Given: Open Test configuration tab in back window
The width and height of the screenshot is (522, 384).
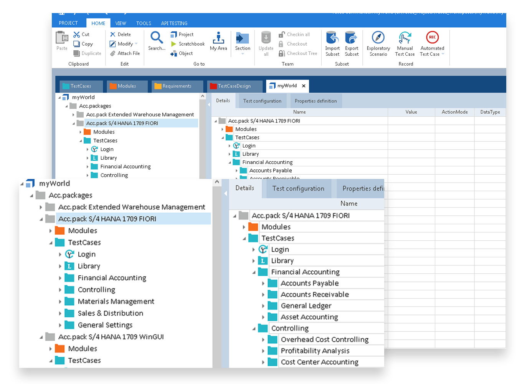Looking at the screenshot, I should [262, 101].
